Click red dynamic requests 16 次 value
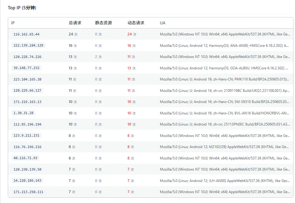This screenshot has width=295, height=203. pyautogui.click(x=131, y=45)
